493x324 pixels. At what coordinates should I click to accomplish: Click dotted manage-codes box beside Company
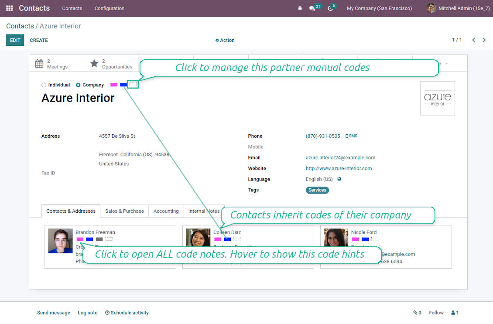click(133, 85)
